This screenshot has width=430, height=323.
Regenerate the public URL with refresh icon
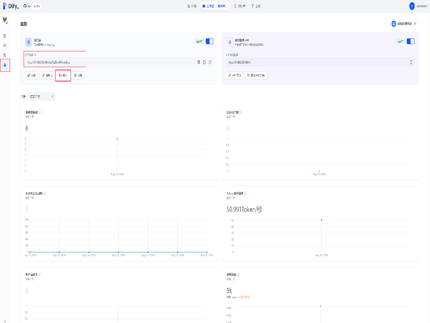210,62
